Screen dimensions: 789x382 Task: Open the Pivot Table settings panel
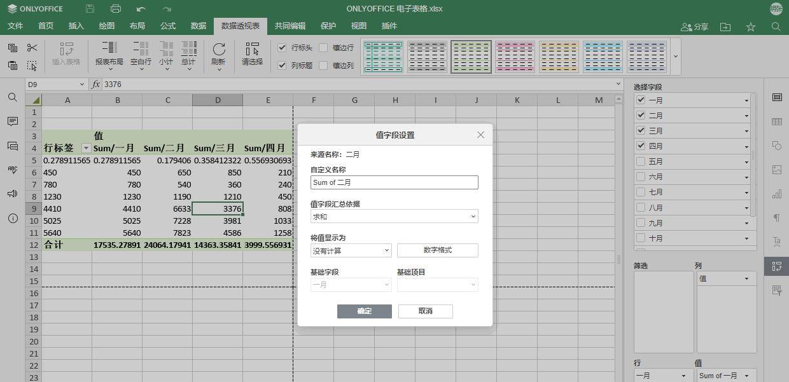click(x=777, y=266)
